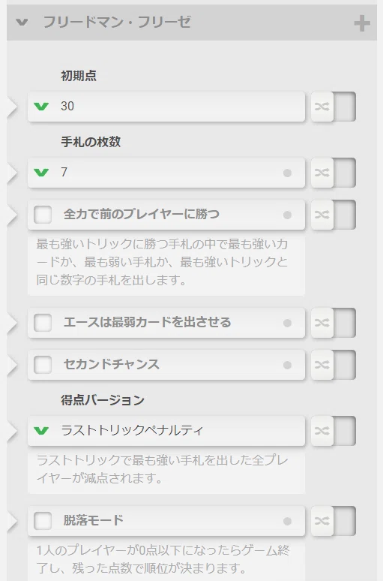383x581 pixels.
Task: Collapse the フリードマン・フリーゼ section chevron
Action: coord(22,23)
